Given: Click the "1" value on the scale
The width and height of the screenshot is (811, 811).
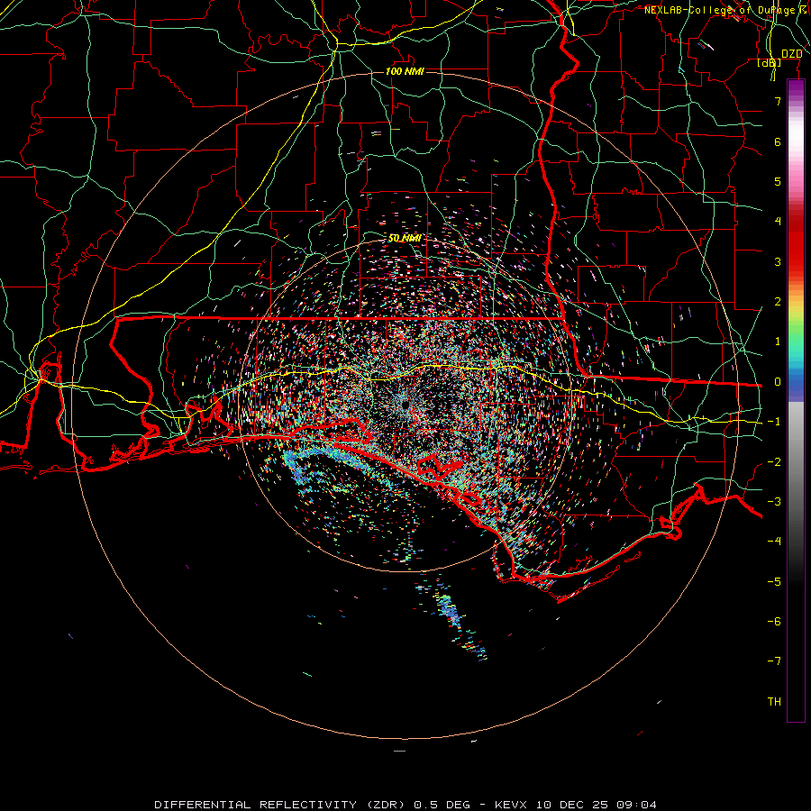Looking at the screenshot, I should tap(778, 342).
